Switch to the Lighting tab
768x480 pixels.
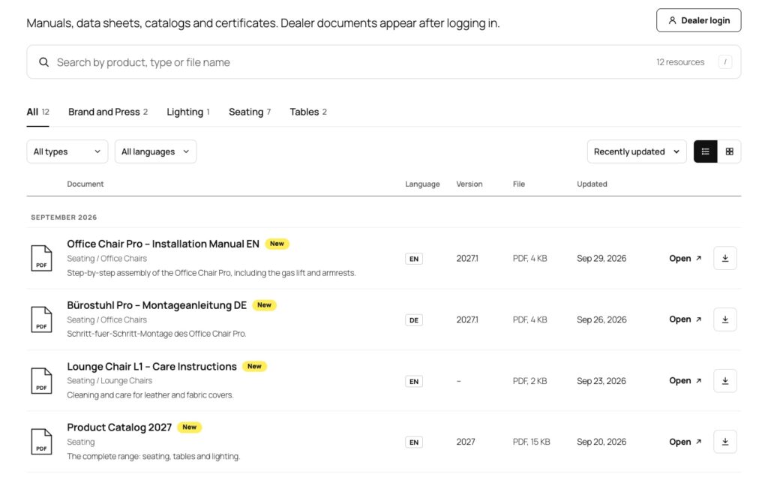coord(188,112)
